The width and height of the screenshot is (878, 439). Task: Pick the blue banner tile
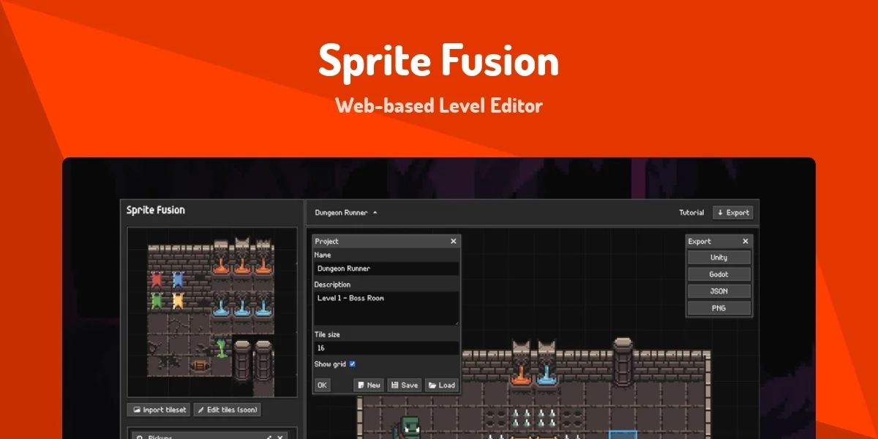point(177,279)
